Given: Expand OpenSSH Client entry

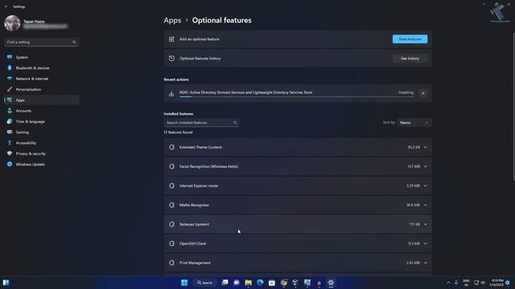Looking at the screenshot, I should pyautogui.click(x=426, y=244).
